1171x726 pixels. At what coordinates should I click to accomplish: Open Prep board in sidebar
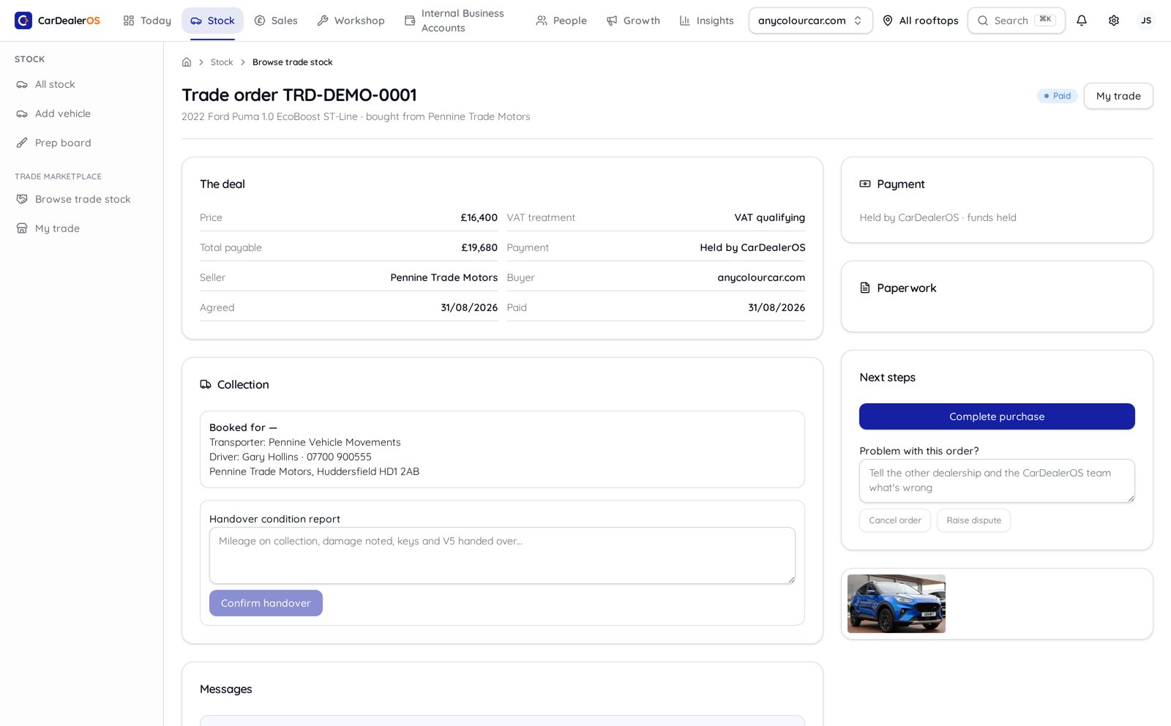(81, 143)
